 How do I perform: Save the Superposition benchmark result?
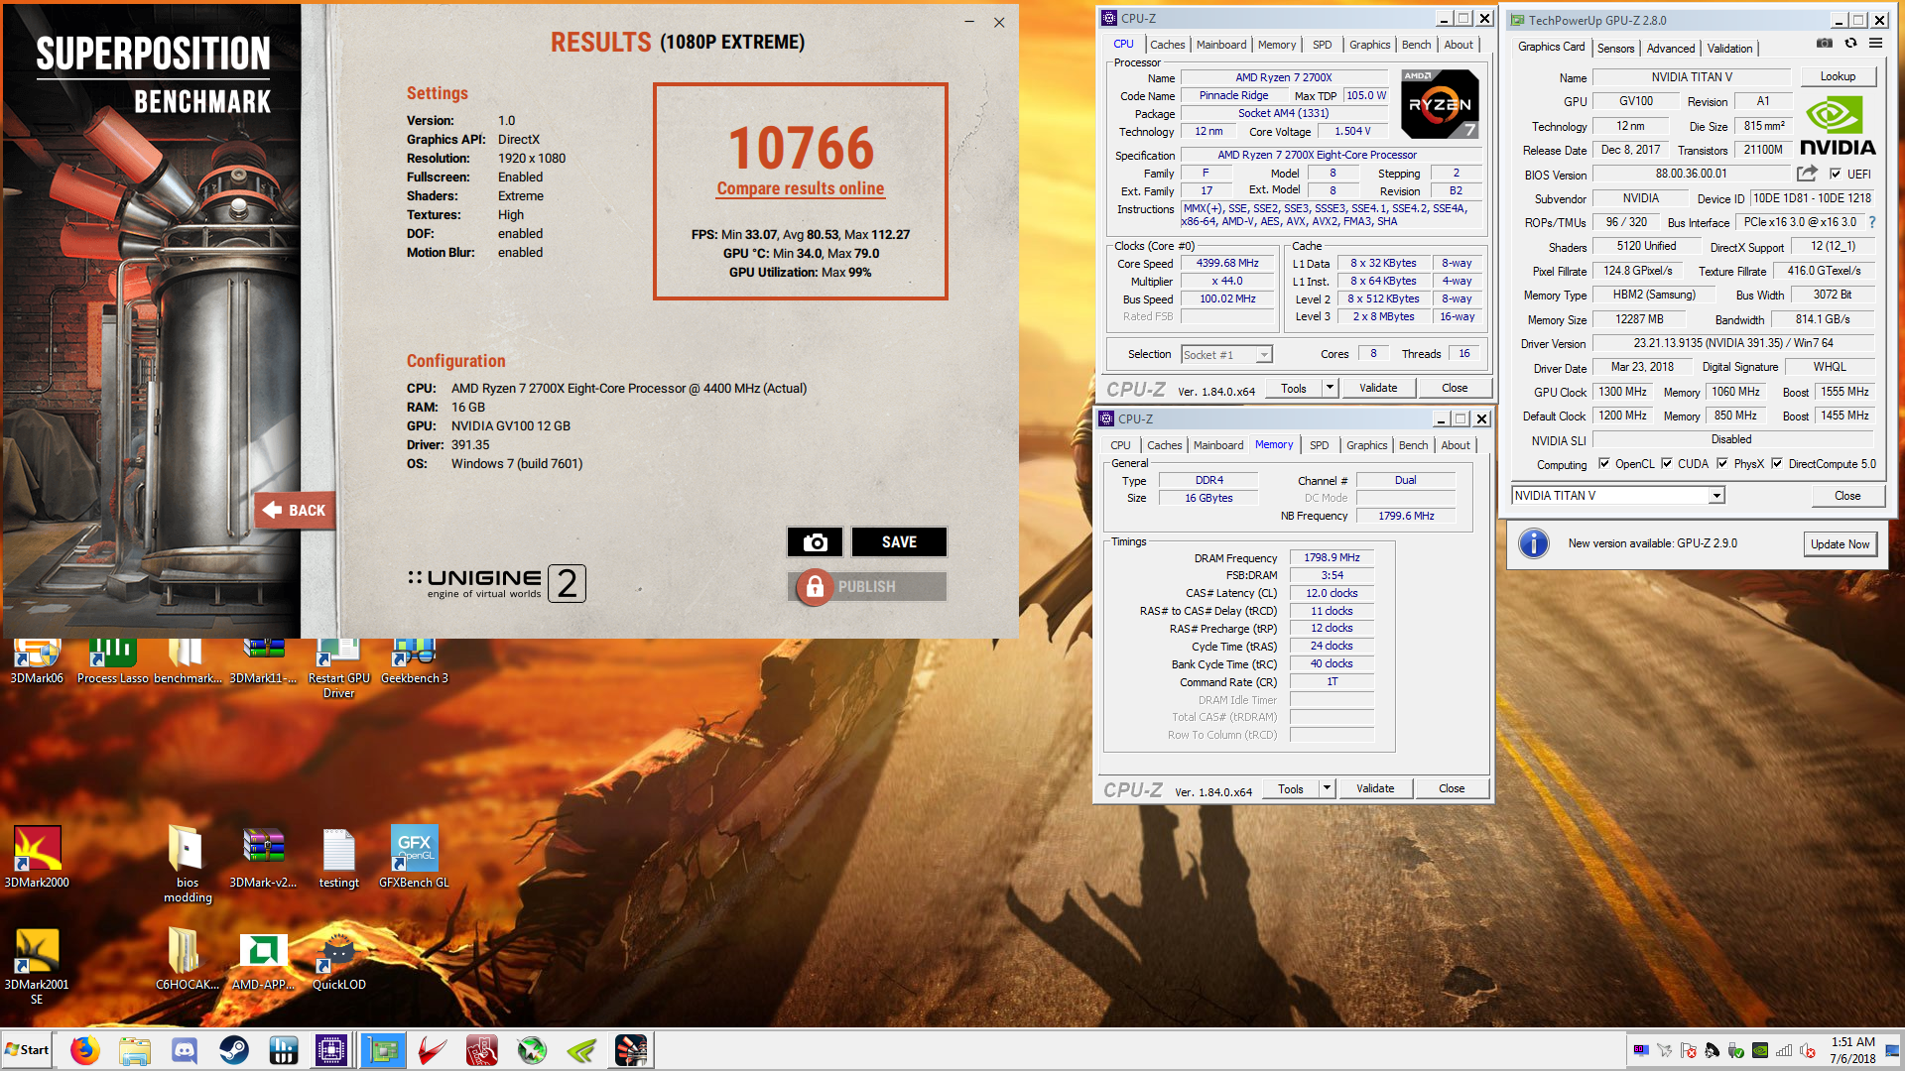(x=899, y=541)
